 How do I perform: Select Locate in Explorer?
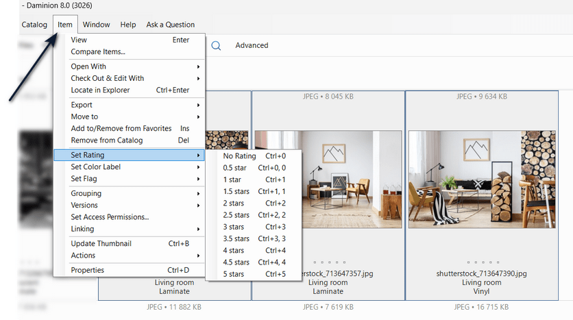100,90
